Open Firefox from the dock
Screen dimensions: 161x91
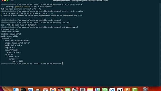(60, 89)
